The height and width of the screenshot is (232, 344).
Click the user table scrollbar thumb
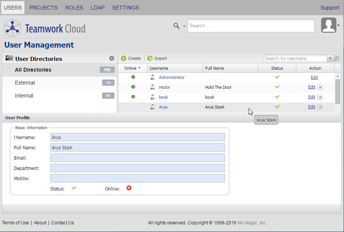tap(338, 91)
